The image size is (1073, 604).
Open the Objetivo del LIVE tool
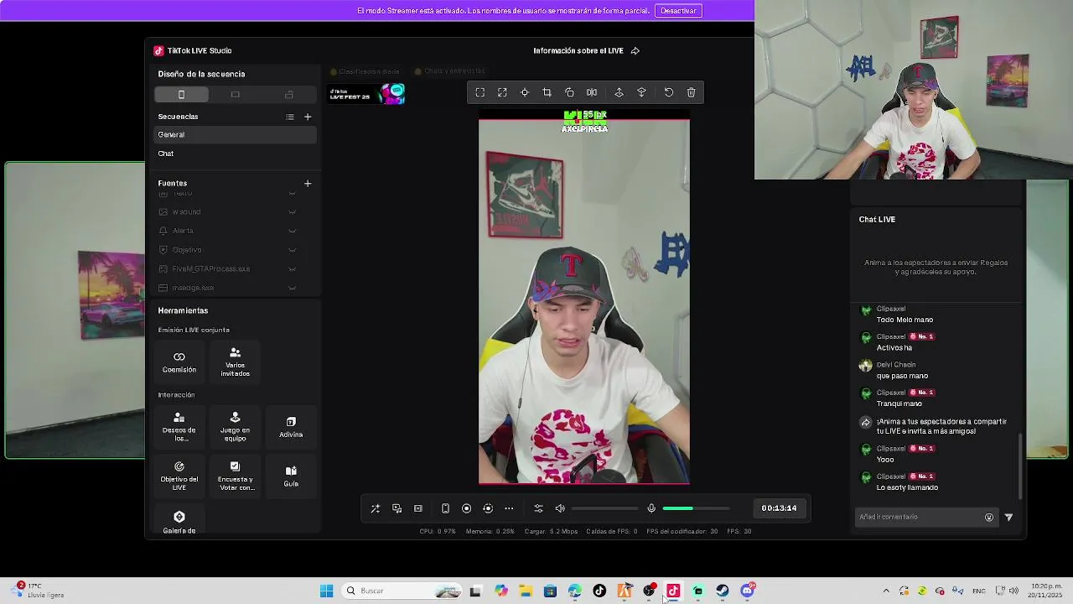tap(179, 476)
